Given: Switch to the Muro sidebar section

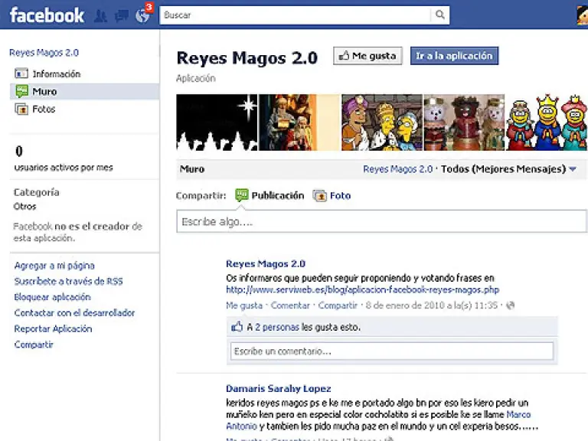Looking at the screenshot, I should 44,92.
